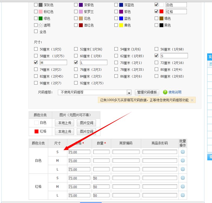
Task: Check the 全选 select-all checkbox
Action: point(36,31)
